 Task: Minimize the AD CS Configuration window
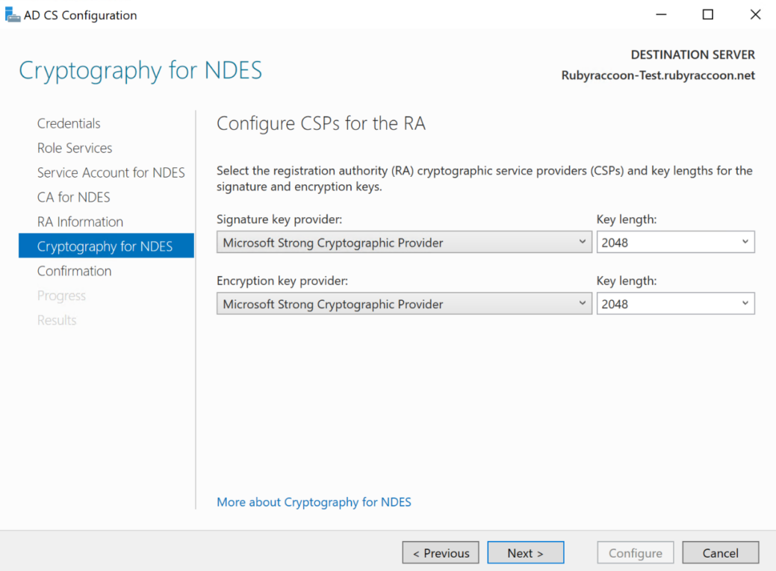(660, 14)
